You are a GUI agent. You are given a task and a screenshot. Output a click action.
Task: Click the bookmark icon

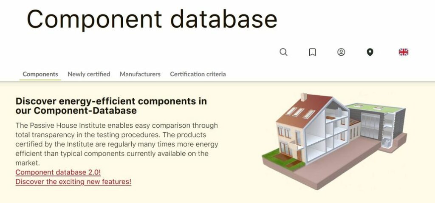pyautogui.click(x=312, y=52)
